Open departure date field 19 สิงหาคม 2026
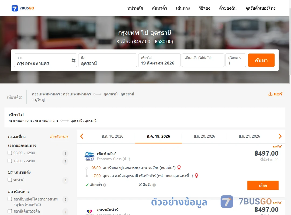Image resolution: width=291 pixels, height=215 pixels. tap(160, 60)
